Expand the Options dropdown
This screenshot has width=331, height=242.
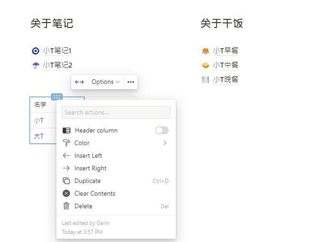pos(105,82)
